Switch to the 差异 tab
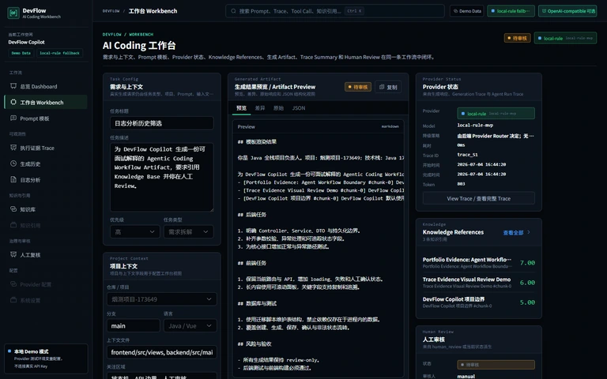Image resolution: width=607 pixels, height=379 pixels. click(260, 108)
